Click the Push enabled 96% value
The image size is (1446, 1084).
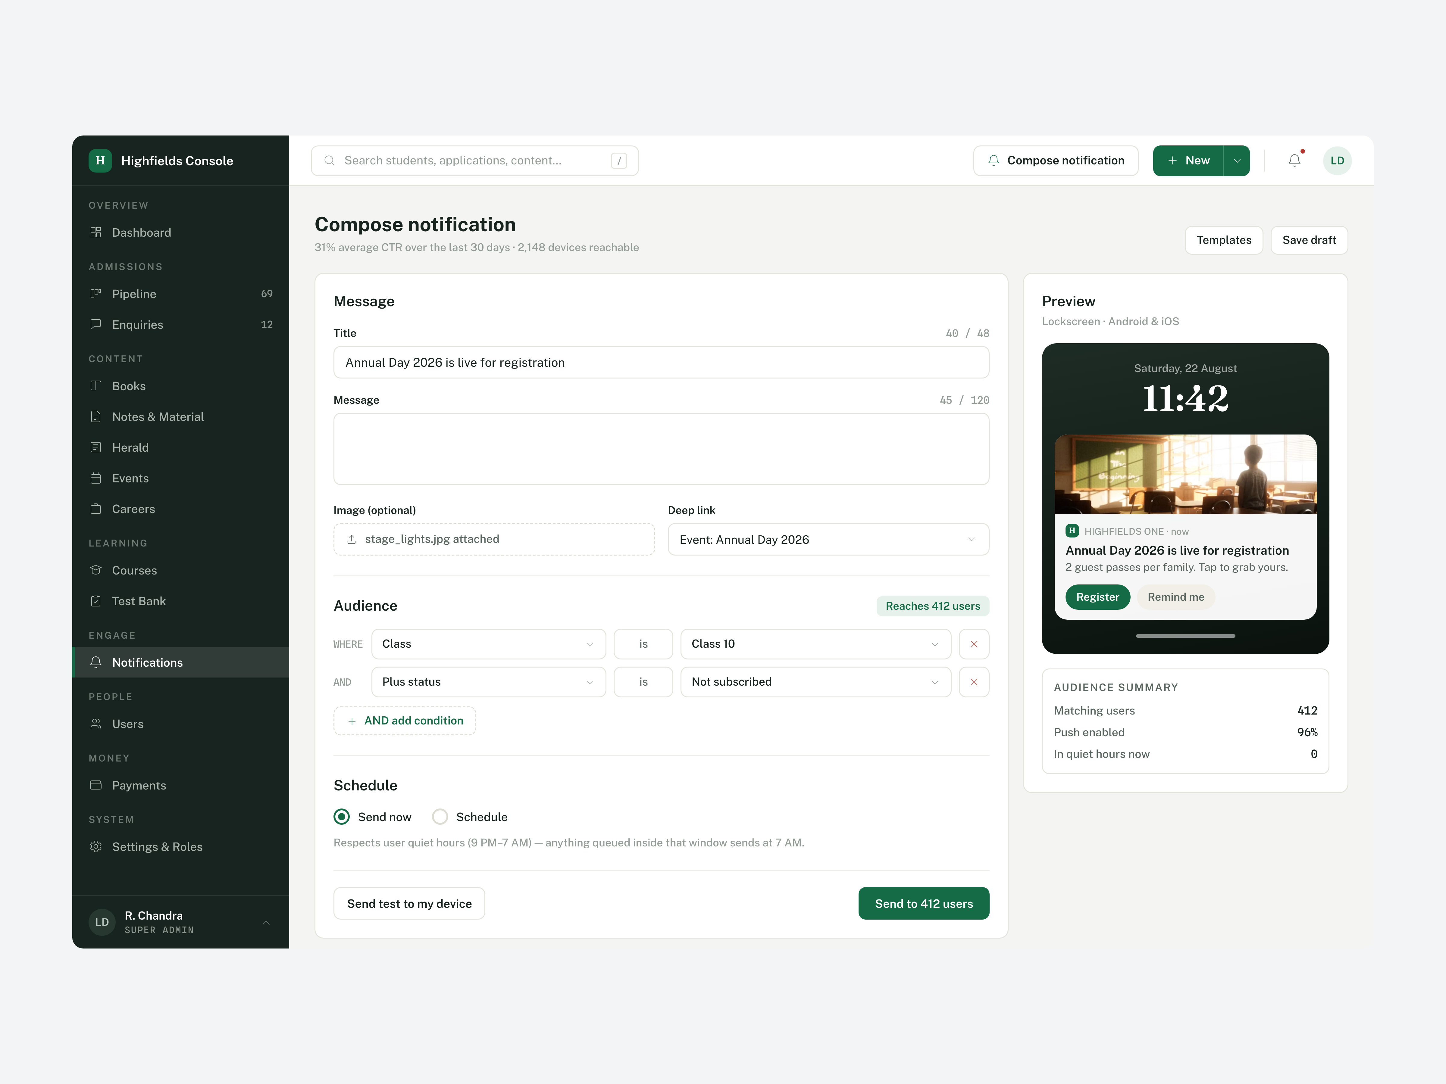tap(1307, 733)
